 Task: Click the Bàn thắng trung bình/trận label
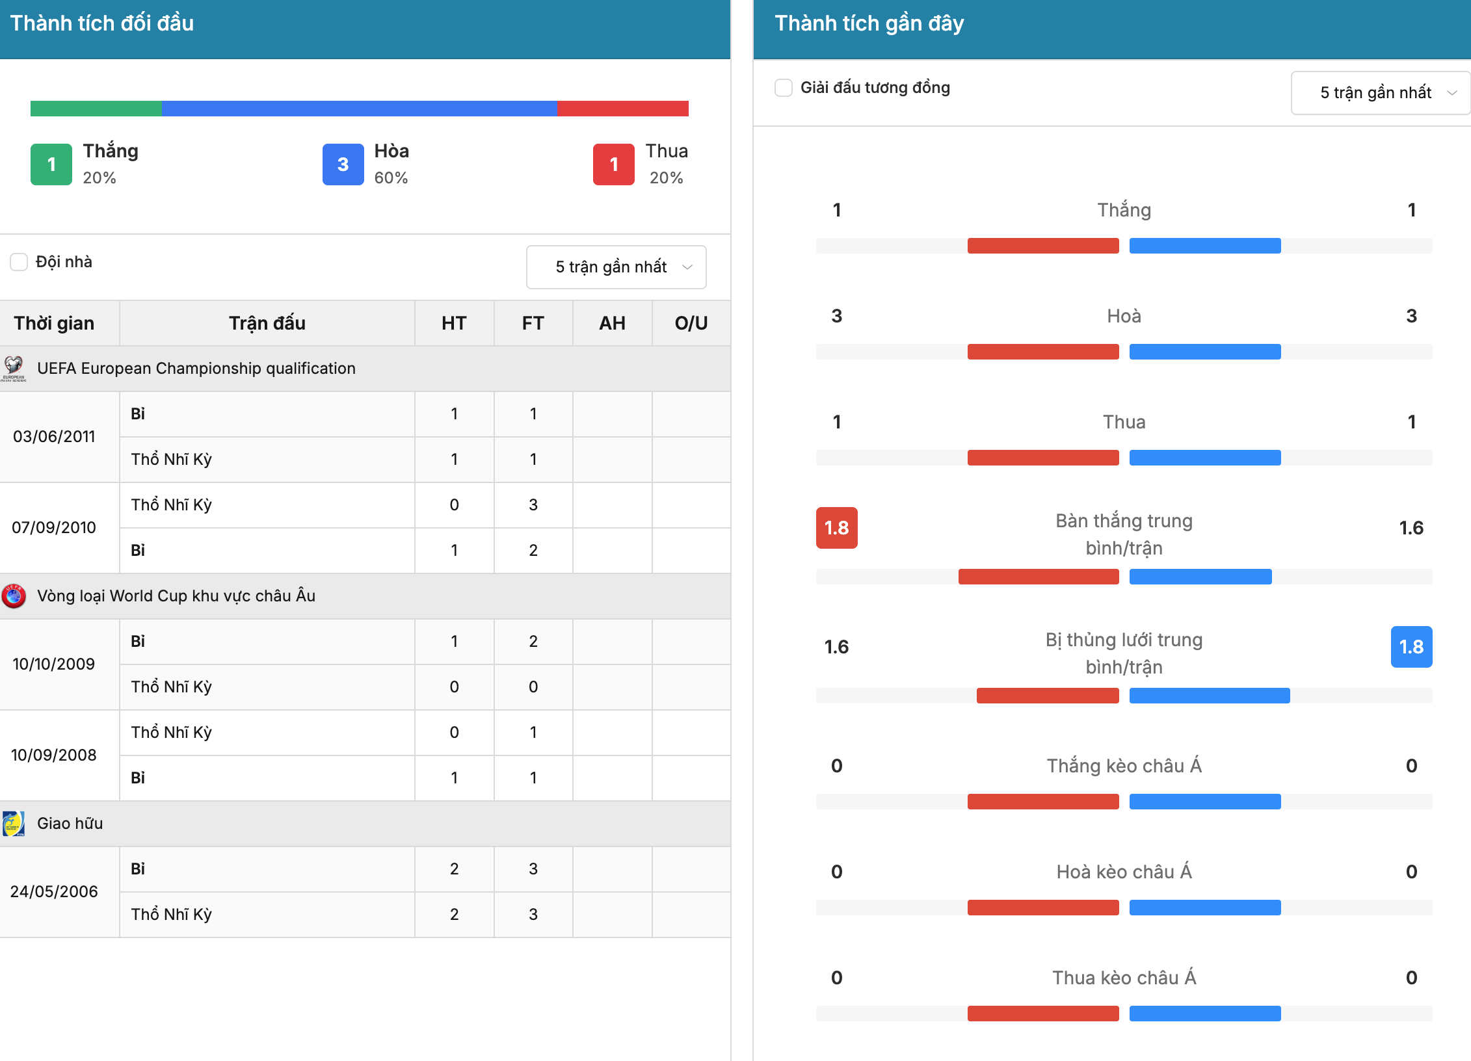click(x=1124, y=534)
